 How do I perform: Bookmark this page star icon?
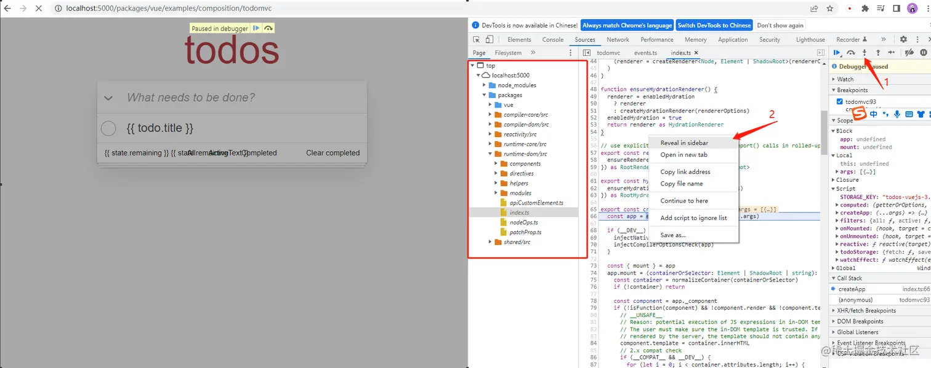pyautogui.click(x=830, y=9)
